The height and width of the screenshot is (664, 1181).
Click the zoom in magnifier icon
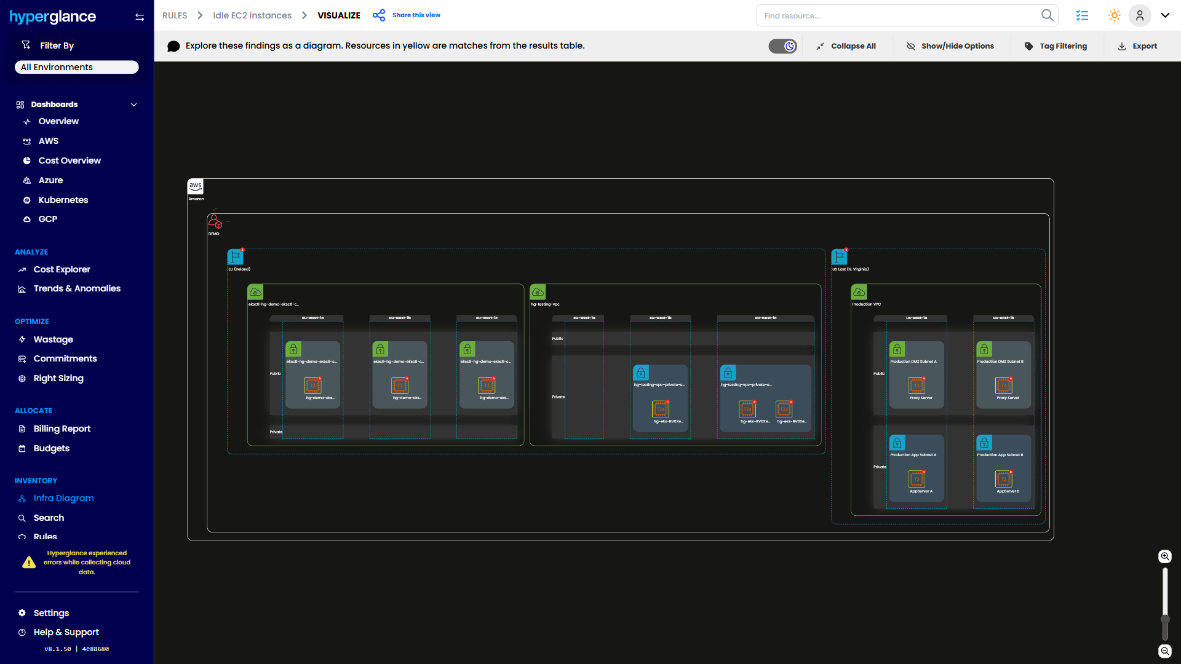[x=1165, y=556]
